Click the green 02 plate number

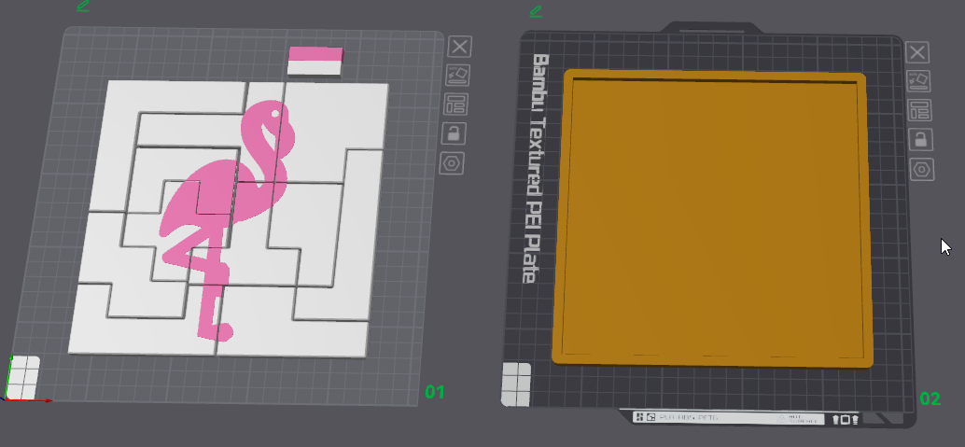point(930,398)
